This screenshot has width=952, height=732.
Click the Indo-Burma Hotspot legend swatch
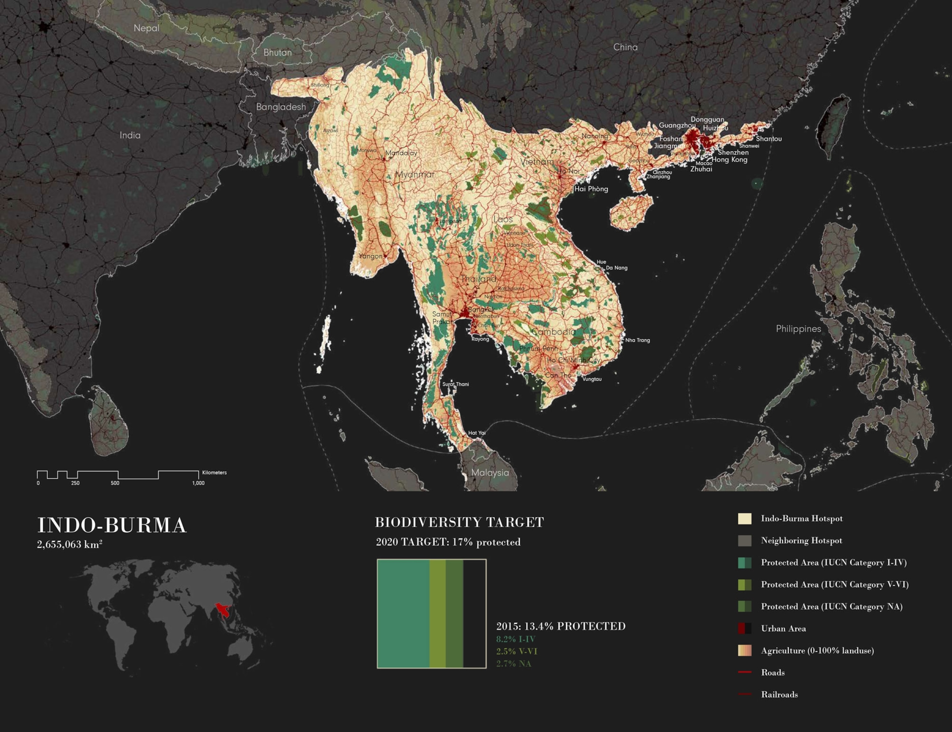tap(745, 518)
